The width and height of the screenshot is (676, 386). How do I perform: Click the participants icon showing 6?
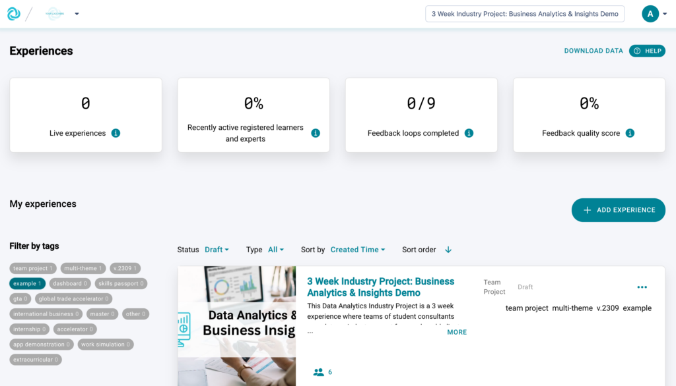pyautogui.click(x=319, y=372)
